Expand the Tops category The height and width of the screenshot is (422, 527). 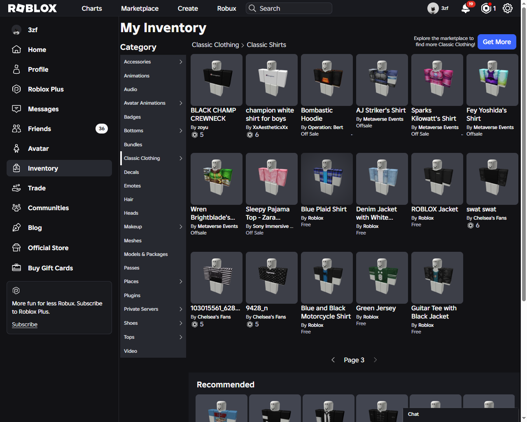pyautogui.click(x=181, y=337)
